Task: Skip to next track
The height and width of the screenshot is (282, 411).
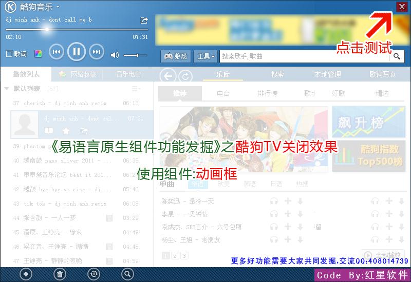Action: pyautogui.click(x=97, y=52)
